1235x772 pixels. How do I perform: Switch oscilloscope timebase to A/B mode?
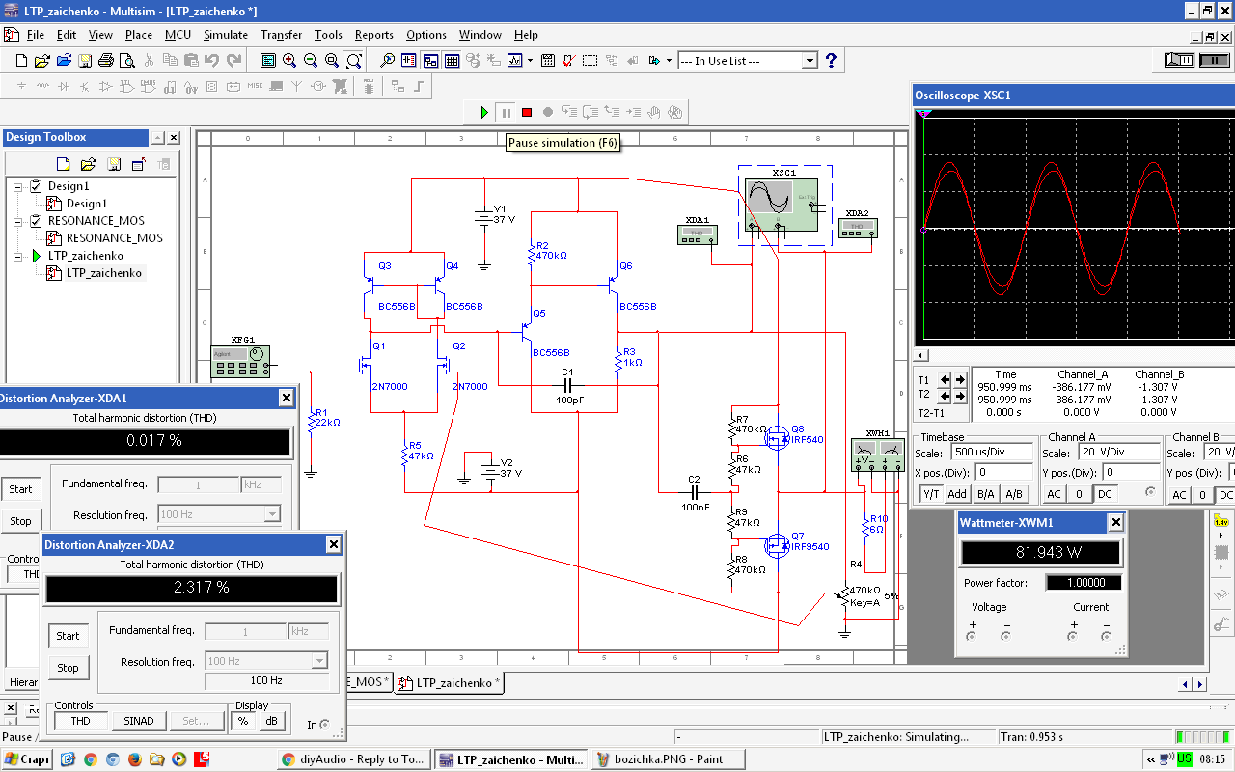pos(1013,494)
